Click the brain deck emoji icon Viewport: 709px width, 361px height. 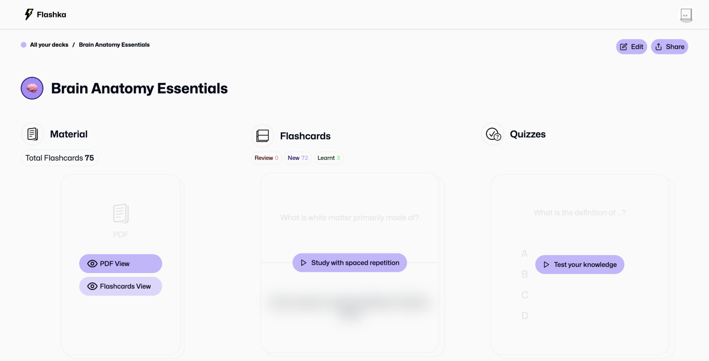32,88
